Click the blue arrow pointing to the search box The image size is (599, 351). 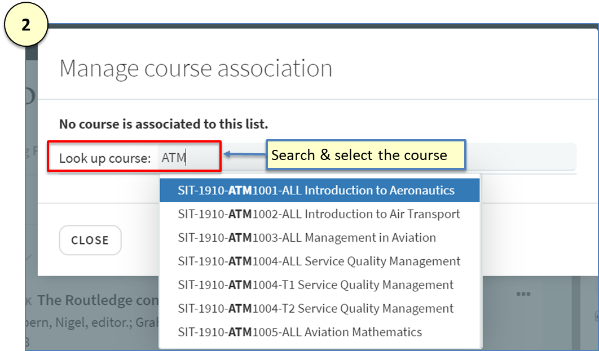(244, 154)
